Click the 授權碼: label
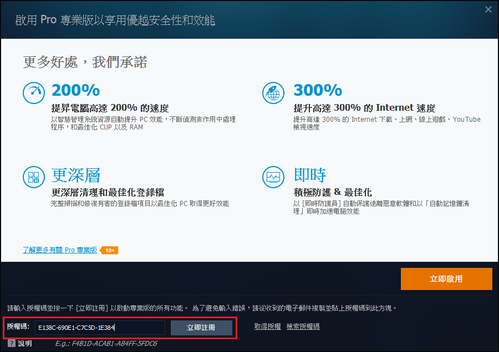The height and width of the screenshot is (352, 499). 18,327
